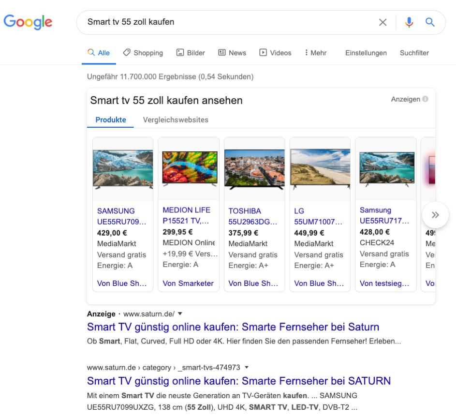Start voice search with the microphone icon
This screenshot has width=456, height=418.
tap(409, 22)
